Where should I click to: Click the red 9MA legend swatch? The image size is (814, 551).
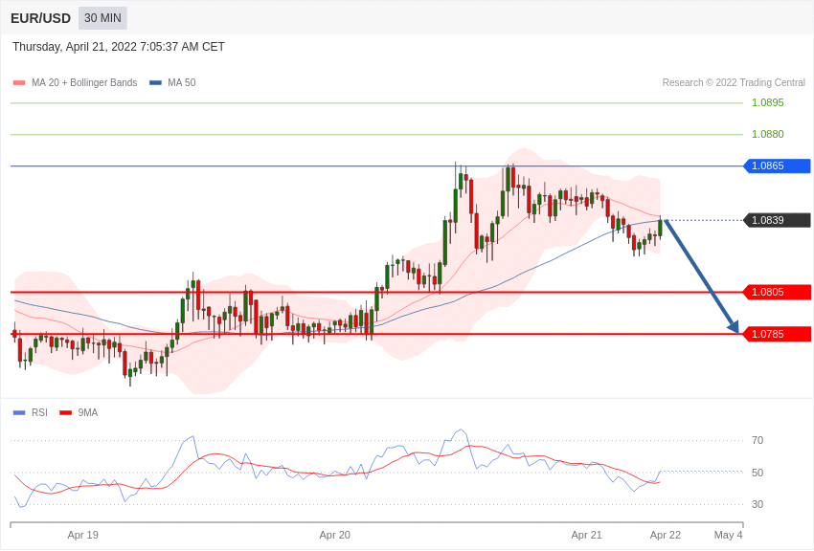66,413
